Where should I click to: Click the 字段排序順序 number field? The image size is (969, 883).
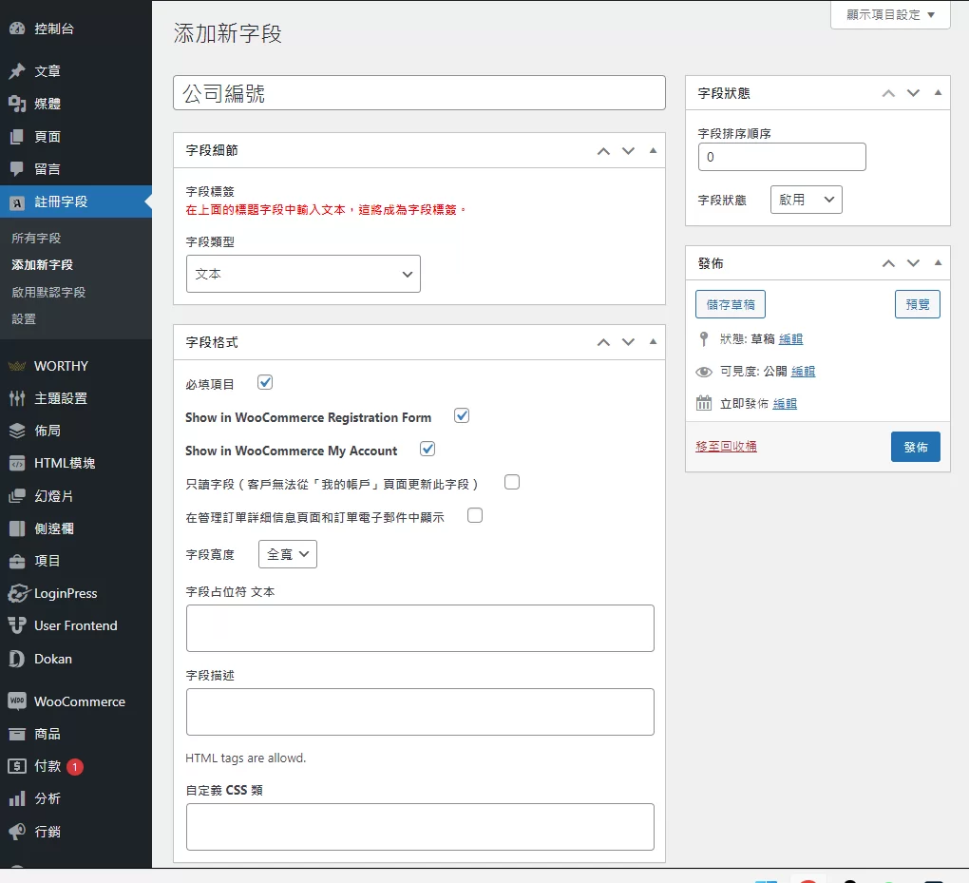[782, 157]
